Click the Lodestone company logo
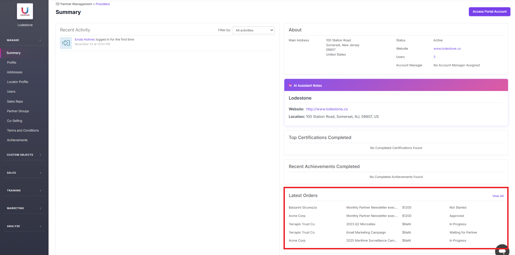 click(x=25, y=11)
